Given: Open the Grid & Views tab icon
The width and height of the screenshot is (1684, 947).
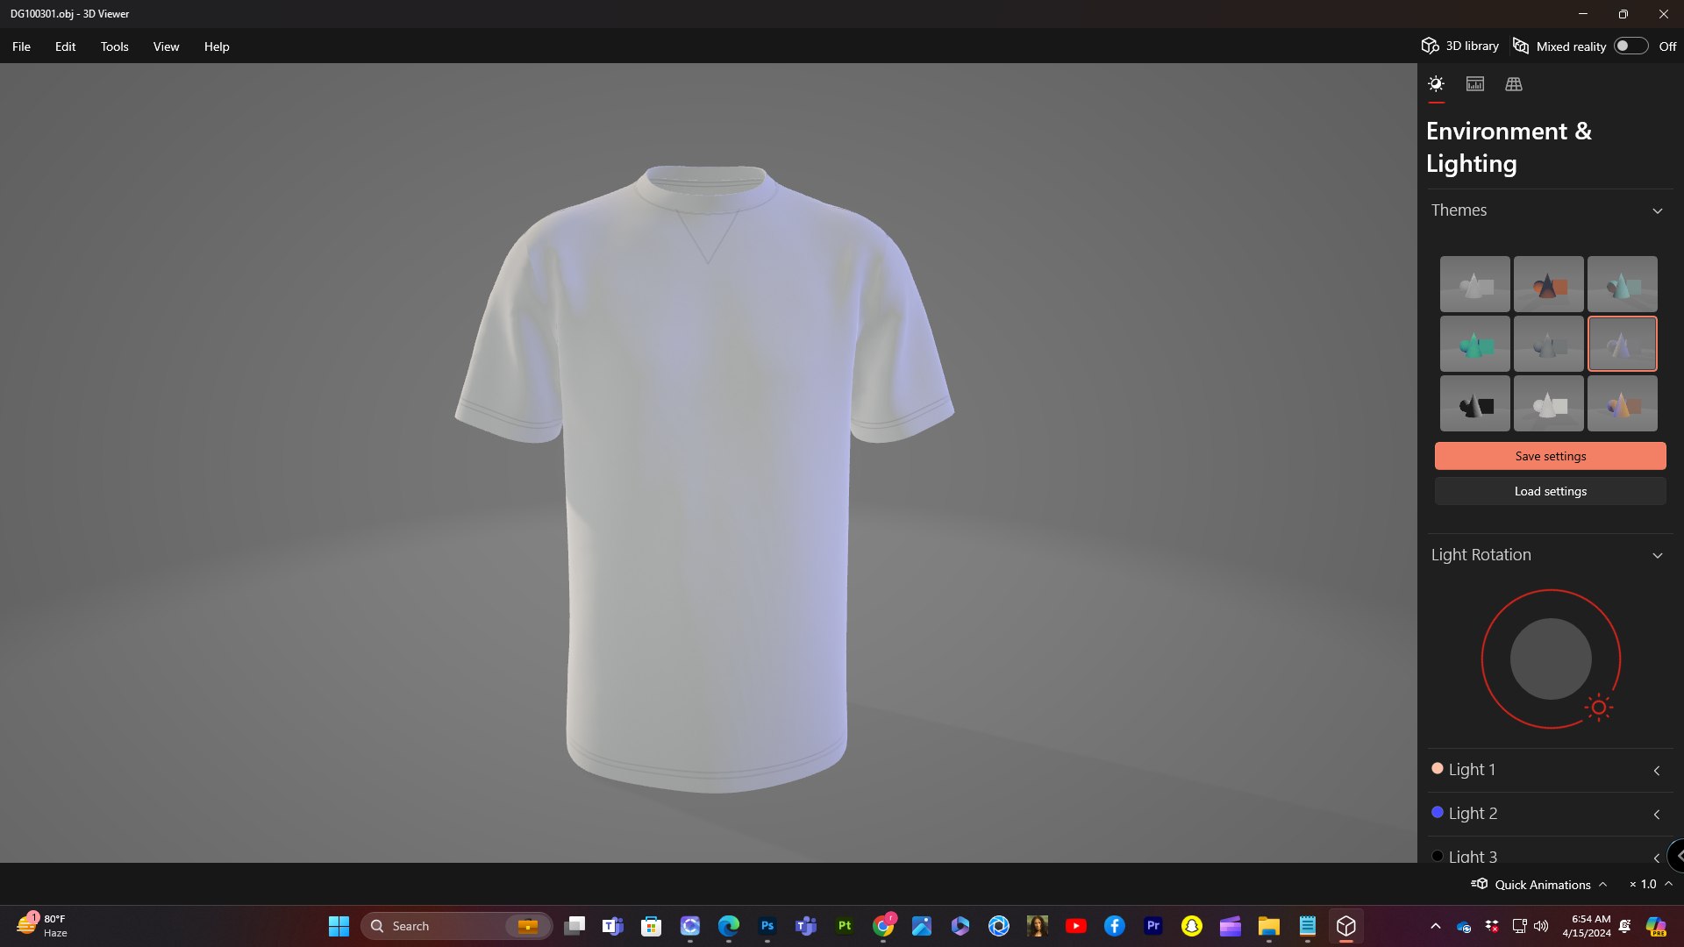Looking at the screenshot, I should tap(1514, 84).
